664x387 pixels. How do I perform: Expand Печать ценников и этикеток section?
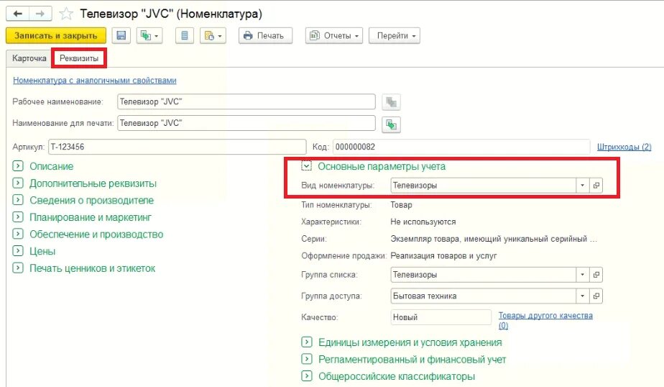point(18,268)
